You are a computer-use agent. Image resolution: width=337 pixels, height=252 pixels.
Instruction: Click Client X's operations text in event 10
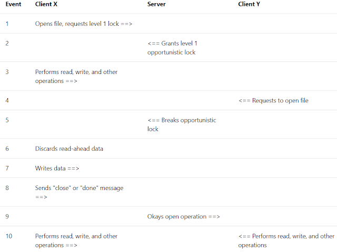[76, 240]
